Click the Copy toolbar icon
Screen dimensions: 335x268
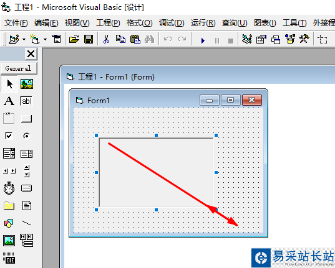120,39
